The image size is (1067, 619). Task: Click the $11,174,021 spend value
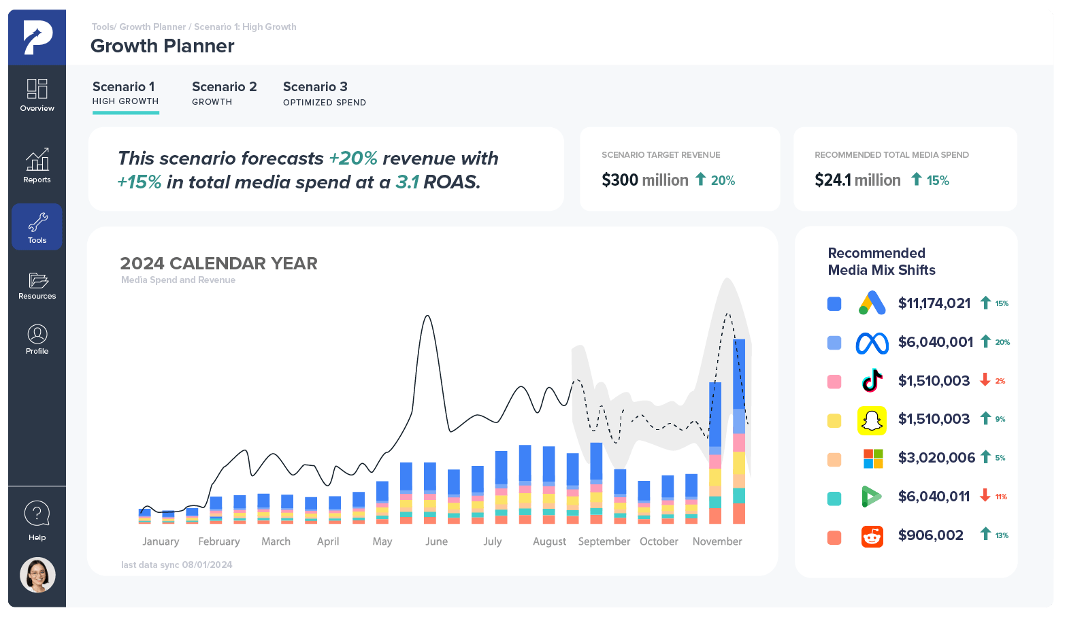click(934, 303)
